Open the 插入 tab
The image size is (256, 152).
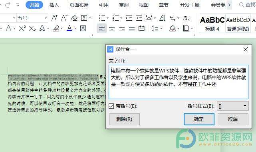pyautogui.click(x=54, y=5)
